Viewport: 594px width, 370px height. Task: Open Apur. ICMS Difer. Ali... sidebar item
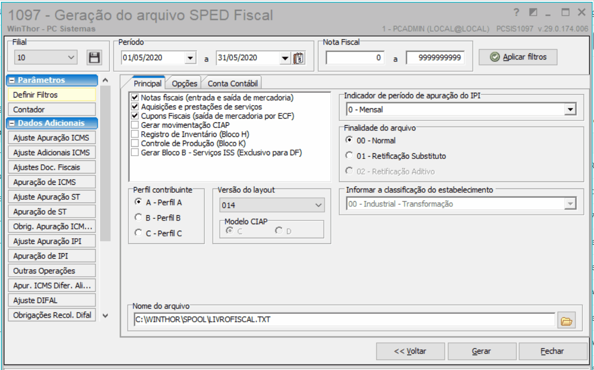(x=52, y=286)
